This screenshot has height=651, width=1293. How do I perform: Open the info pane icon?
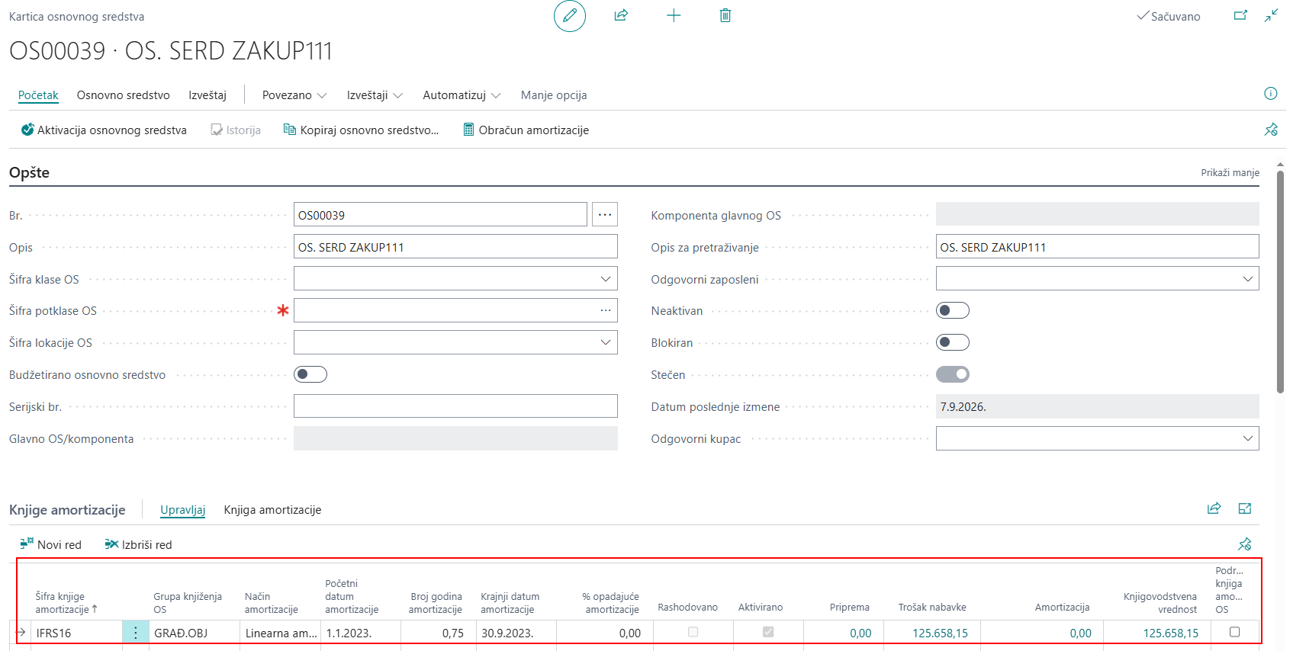(x=1271, y=94)
